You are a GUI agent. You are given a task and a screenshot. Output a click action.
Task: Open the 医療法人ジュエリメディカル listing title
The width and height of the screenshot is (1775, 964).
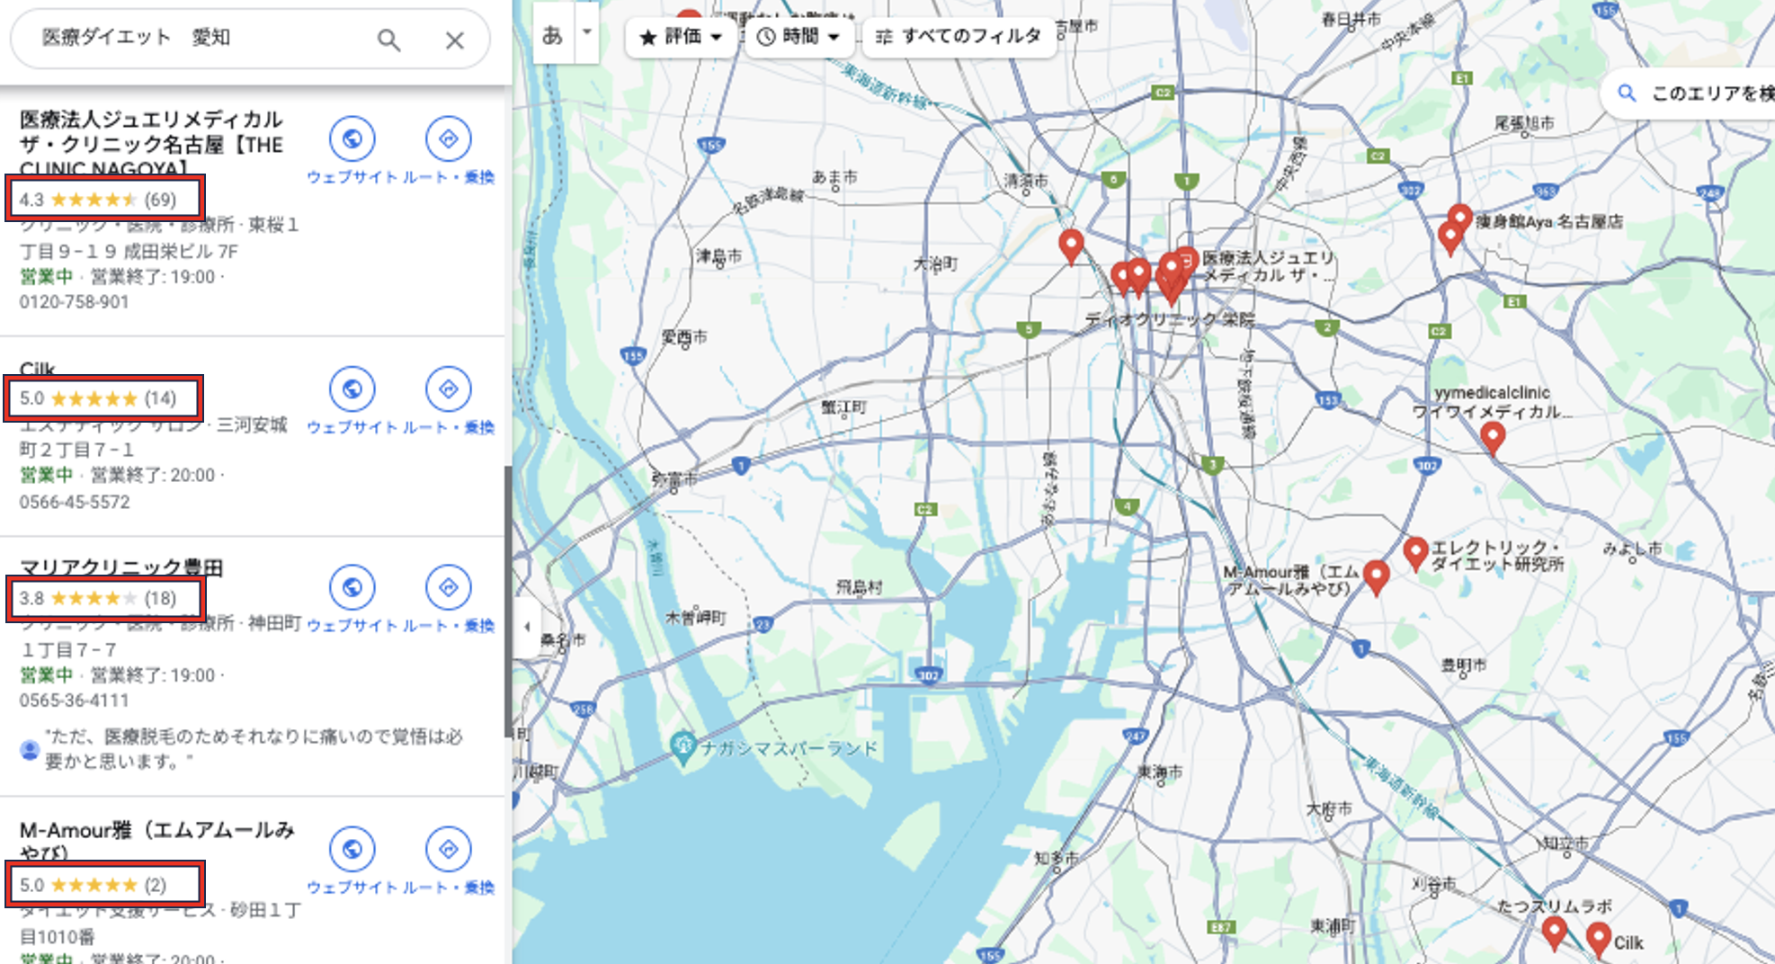(151, 144)
